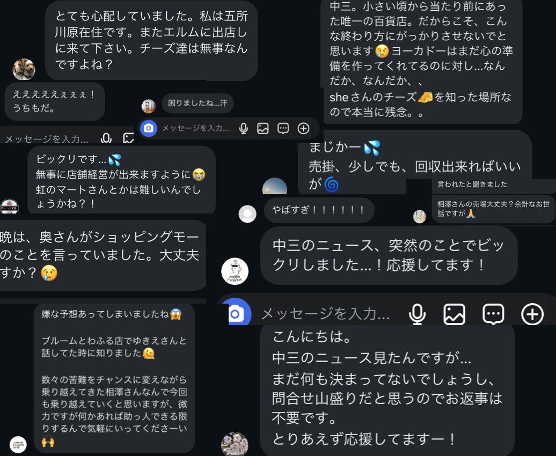Viewport: 556px width, 456px height.
Task: Open the blank gray default profile avatar
Action: coord(247,214)
